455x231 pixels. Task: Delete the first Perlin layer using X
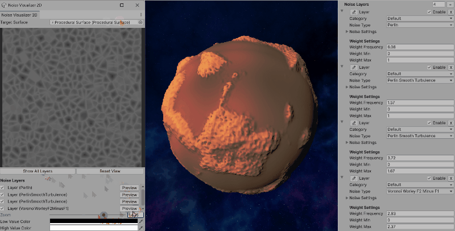click(x=450, y=11)
